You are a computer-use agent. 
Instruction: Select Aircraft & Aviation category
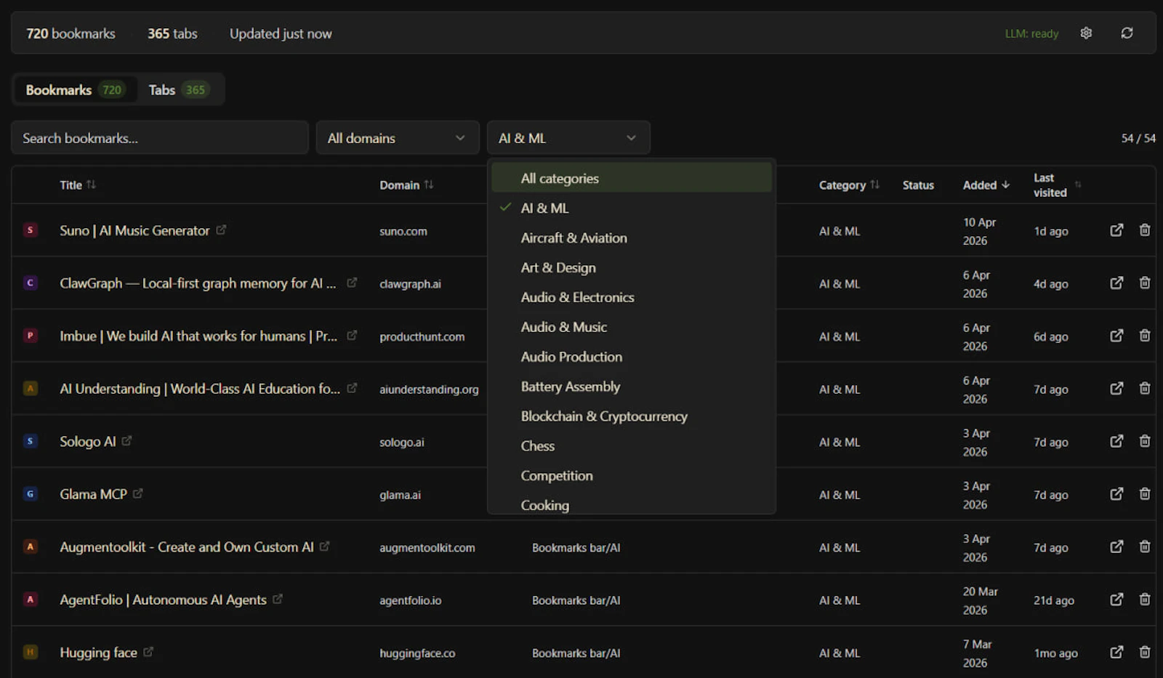[x=632, y=238]
